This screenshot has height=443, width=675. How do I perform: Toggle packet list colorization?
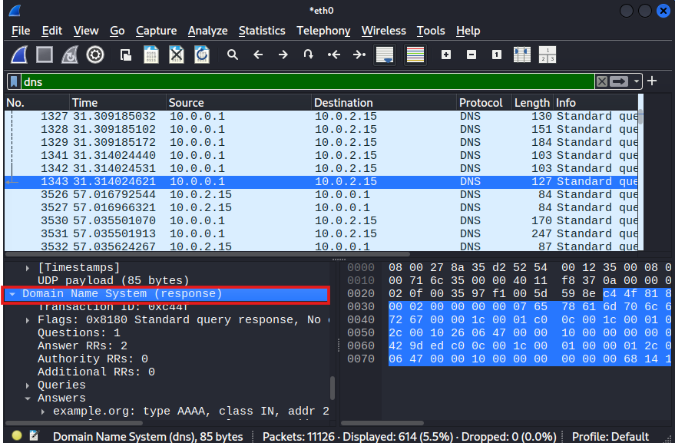coord(415,55)
